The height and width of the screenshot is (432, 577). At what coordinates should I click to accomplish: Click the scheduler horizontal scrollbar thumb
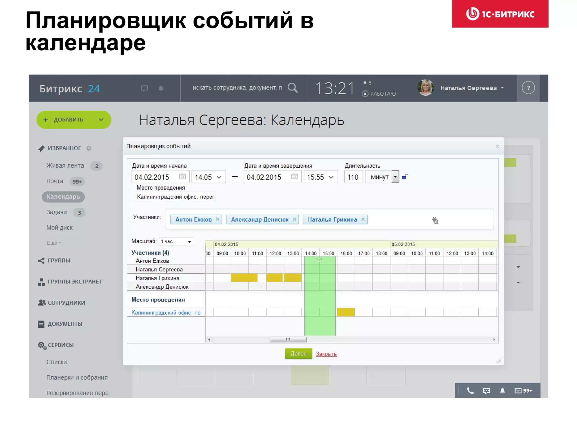tap(288, 339)
